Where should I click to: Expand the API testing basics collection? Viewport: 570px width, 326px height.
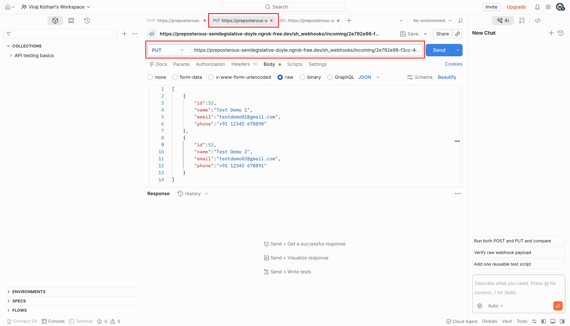(x=11, y=55)
